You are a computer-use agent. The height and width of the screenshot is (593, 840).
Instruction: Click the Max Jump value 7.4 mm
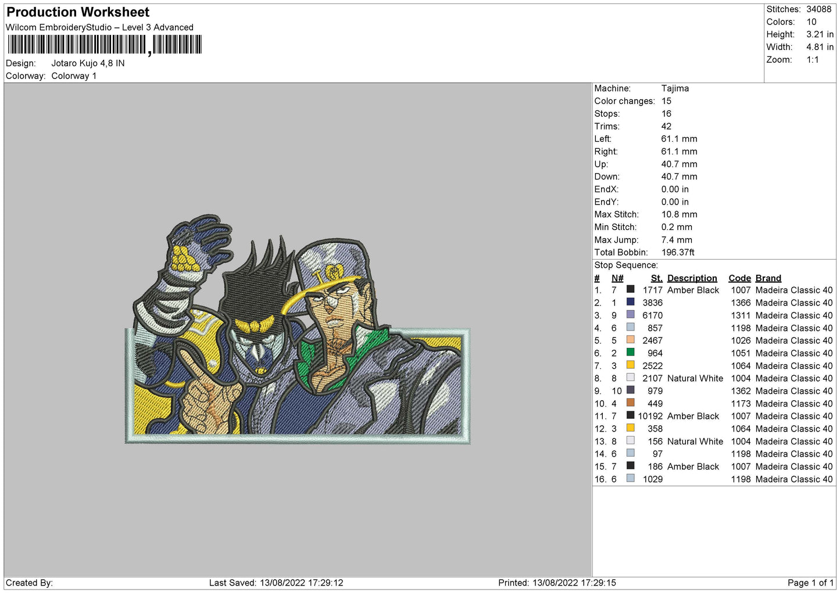(x=677, y=240)
